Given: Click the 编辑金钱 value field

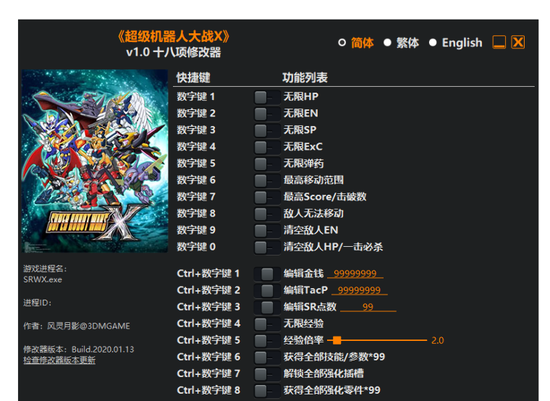Looking at the screenshot, I should click(355, 274).
